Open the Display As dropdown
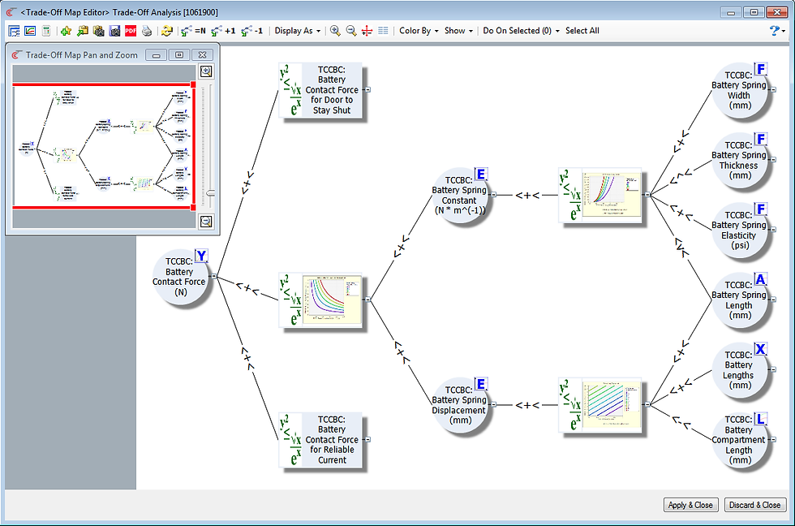795x526 pixels. 297,31
